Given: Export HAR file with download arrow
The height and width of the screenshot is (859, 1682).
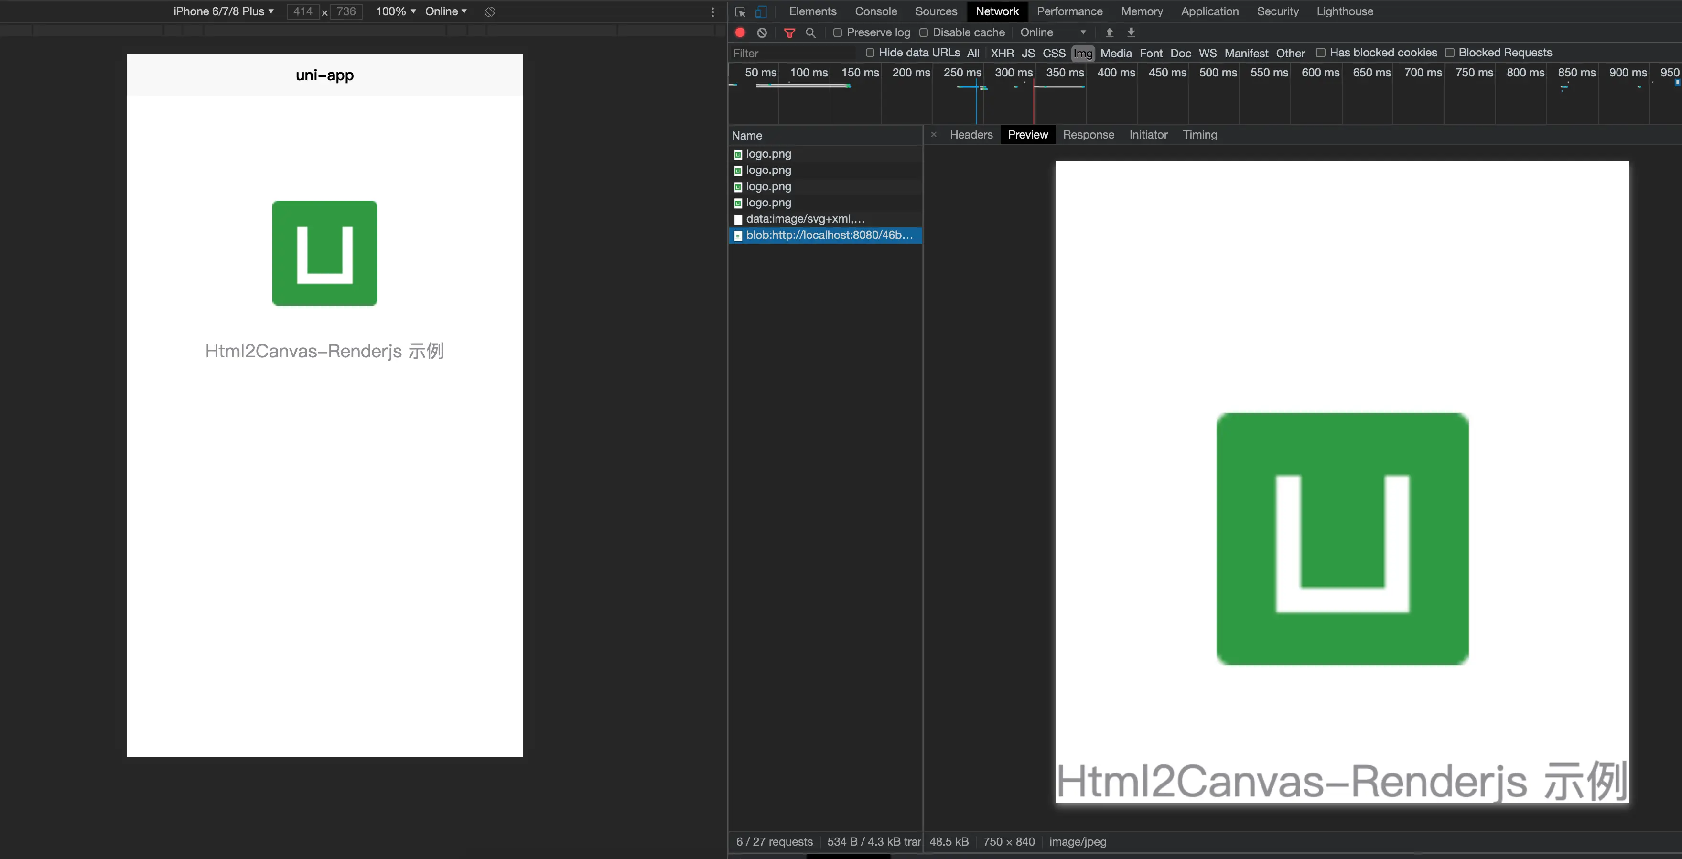Looking at the screenshot, I should tap(1131, 32).
